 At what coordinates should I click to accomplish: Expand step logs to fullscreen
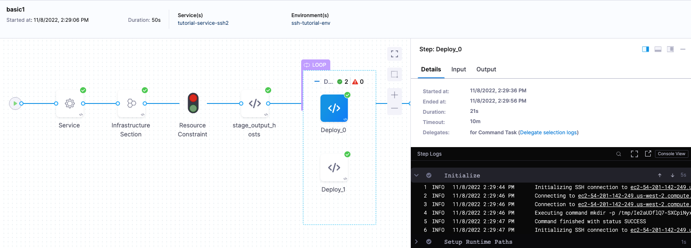tap(634, 154)
